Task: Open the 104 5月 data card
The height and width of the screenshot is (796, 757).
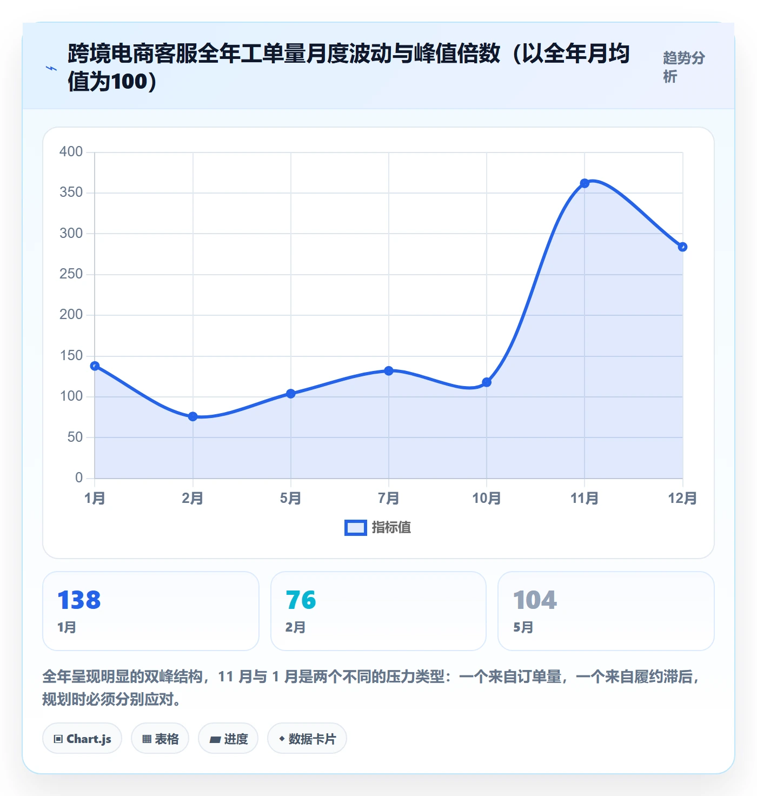Action: (x=606, y=611)
